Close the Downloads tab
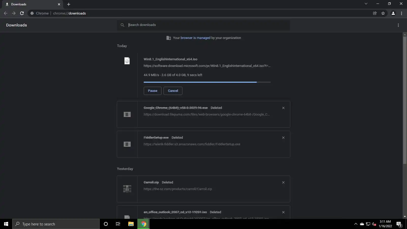 [59, 4]
